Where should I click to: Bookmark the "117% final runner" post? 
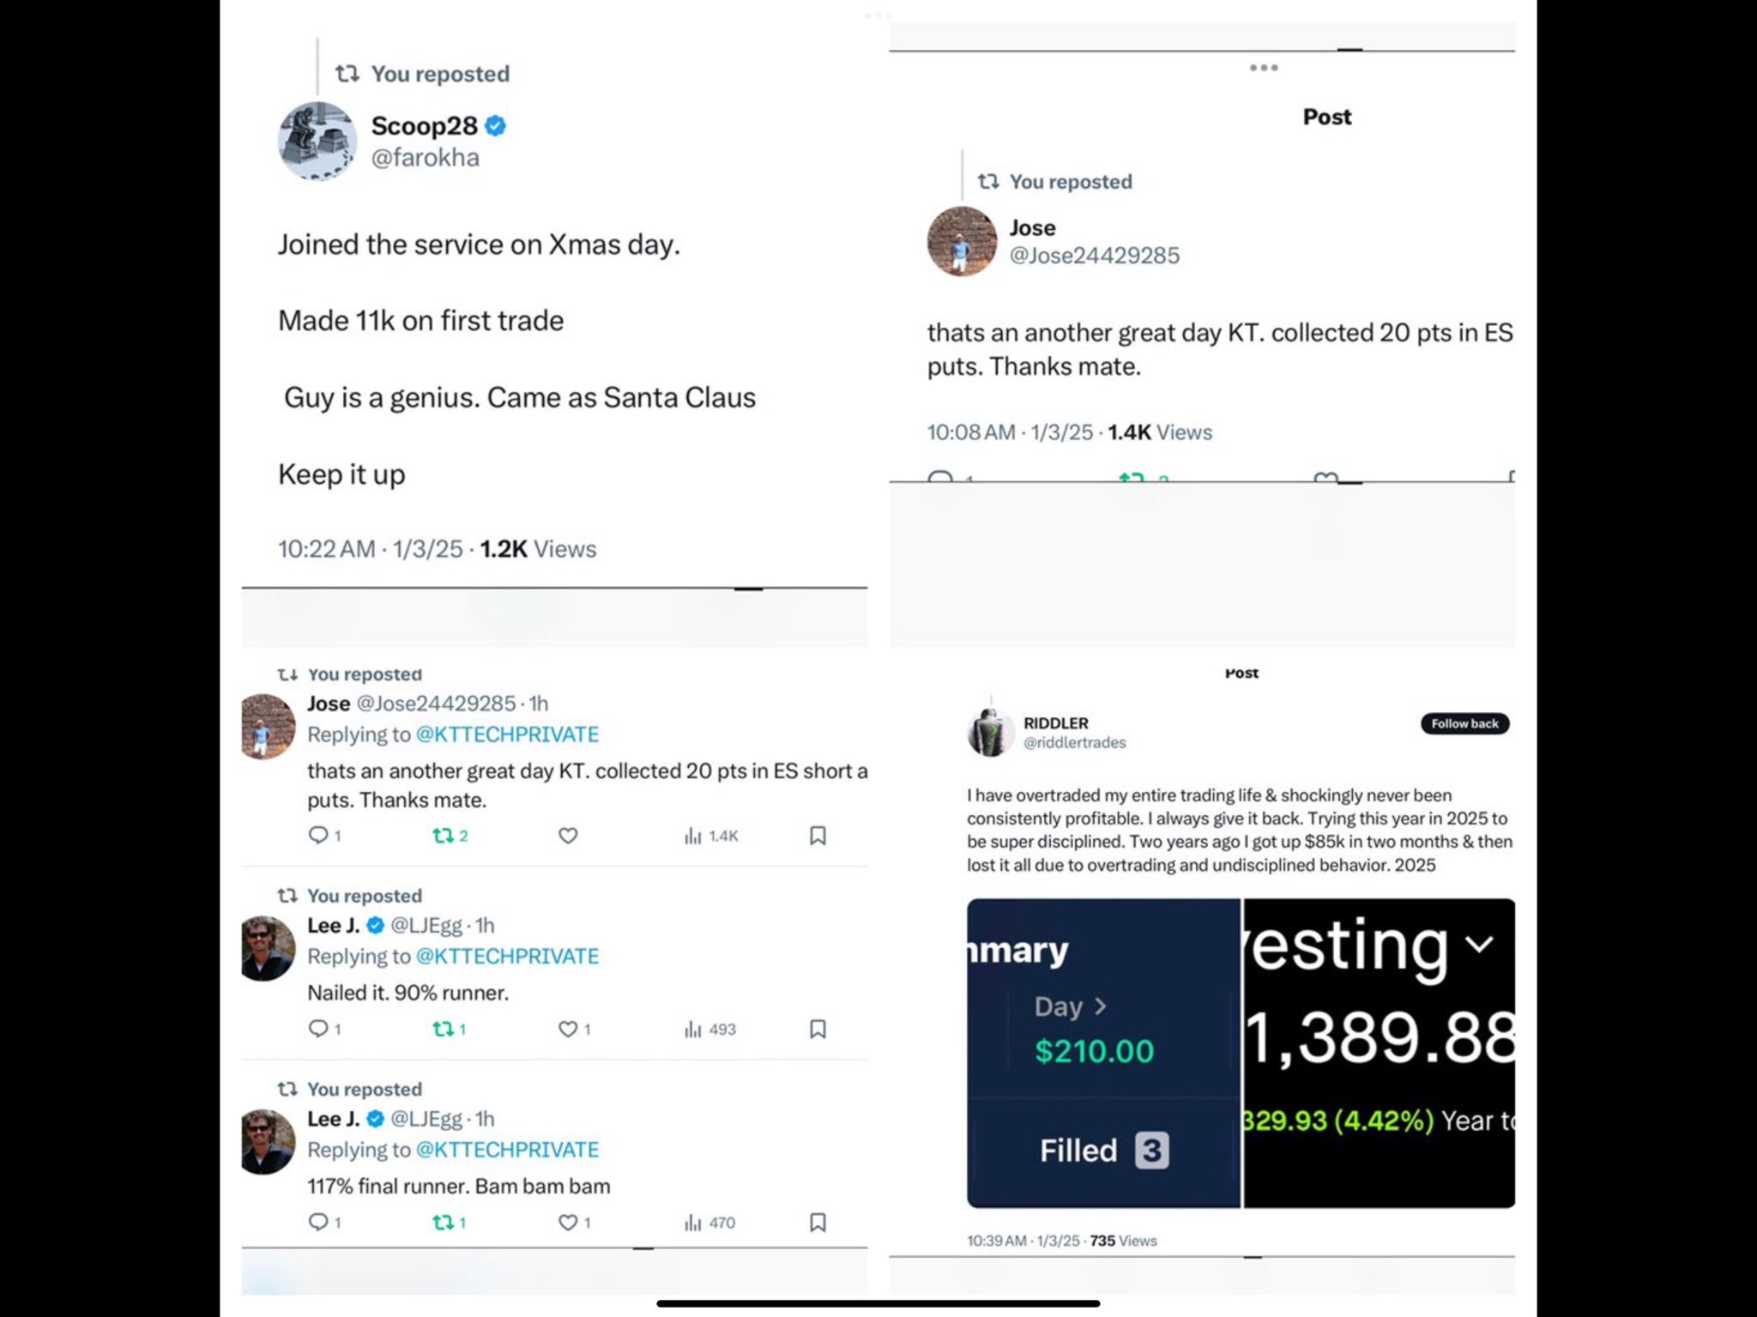(x=818, y=1222)
